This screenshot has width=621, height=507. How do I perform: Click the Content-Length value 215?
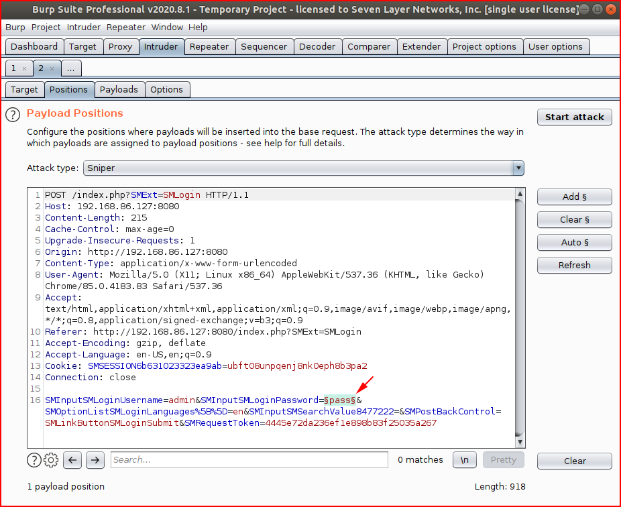(139, 218)
